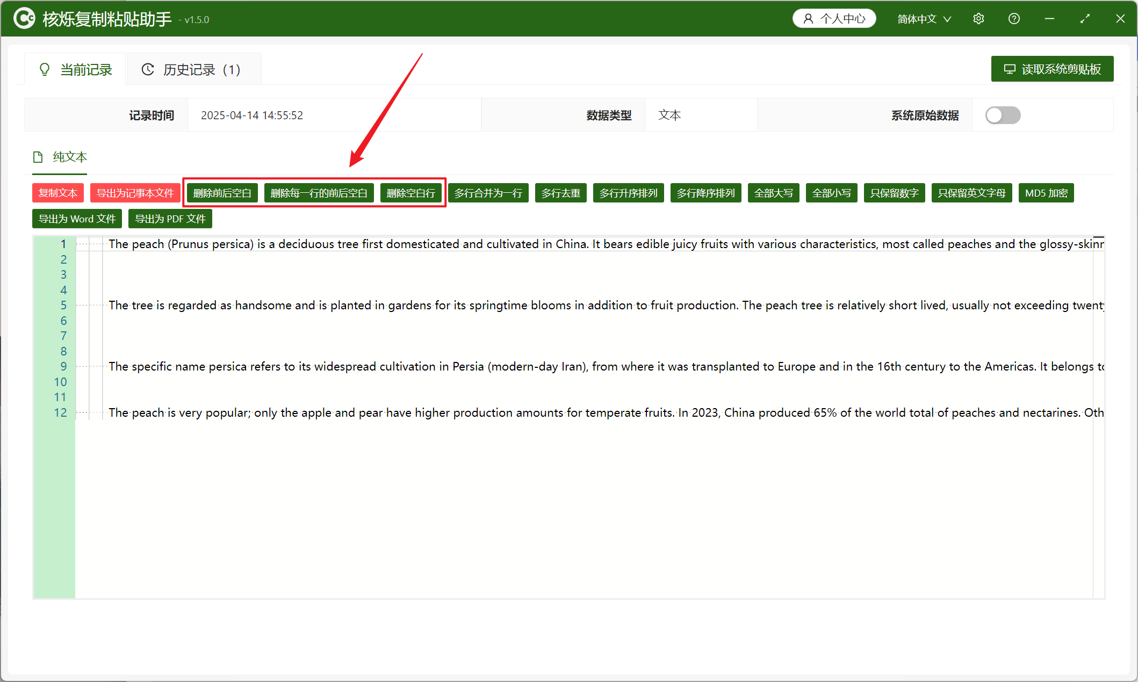Click line 5 text about tree regarded handsome
1138x682 pixels.
(x=606, y=306)
